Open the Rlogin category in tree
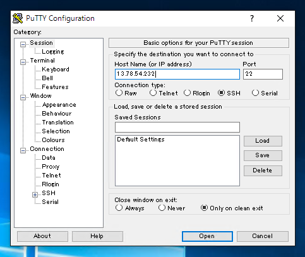Viewport: 305px width, 257px height. pos(51,184)
